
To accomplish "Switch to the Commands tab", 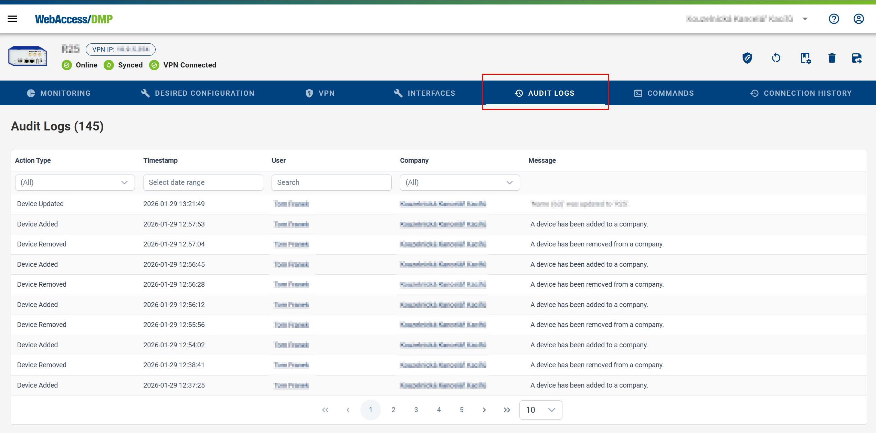I will coord(664,93).
